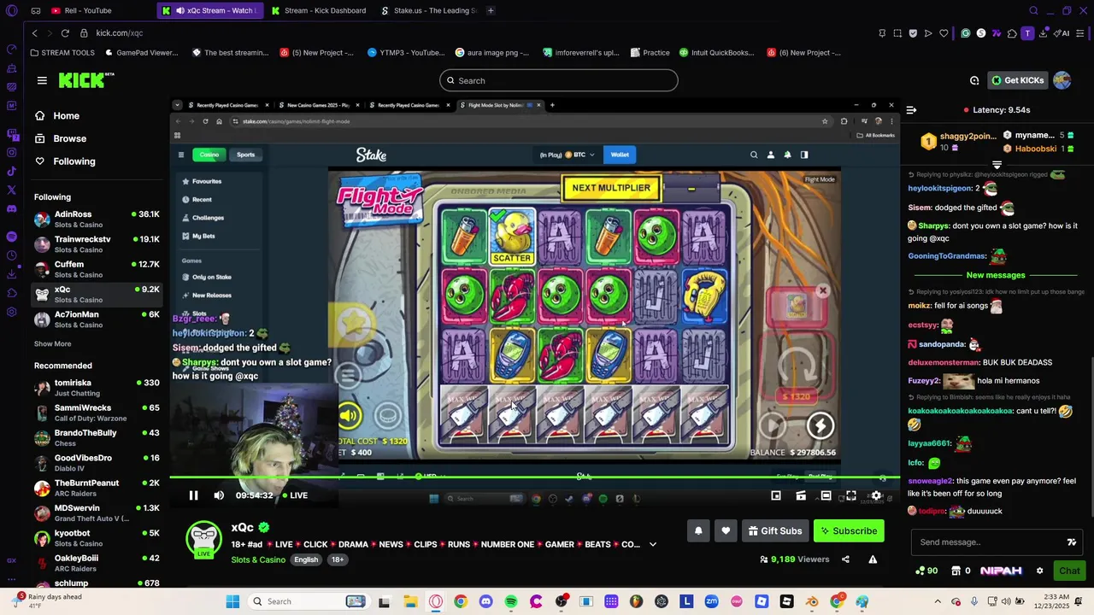Pause the xQc live stream

[193, 495]
